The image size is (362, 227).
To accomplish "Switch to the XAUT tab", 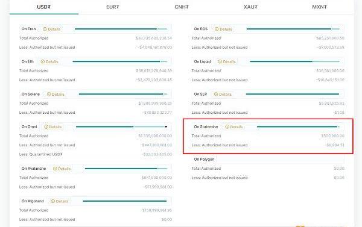I will (x=250, y=7).
